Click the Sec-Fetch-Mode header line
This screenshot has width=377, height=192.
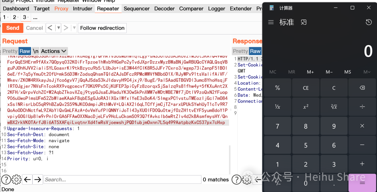click(x=38, y=141)
